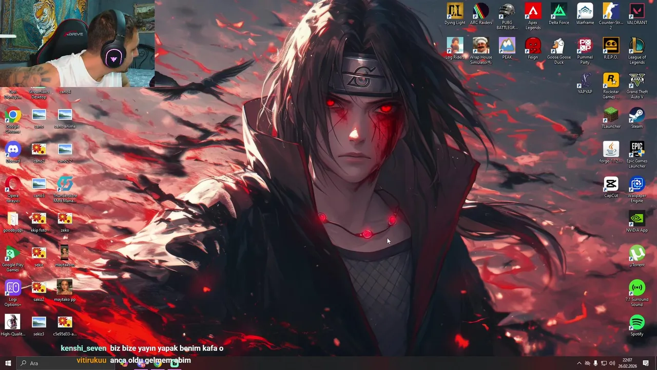Image resolution: width=657 pixels, height=370 pixels.
Task: Click the taskbar microphone icon
Action: [x=595, y=363]
